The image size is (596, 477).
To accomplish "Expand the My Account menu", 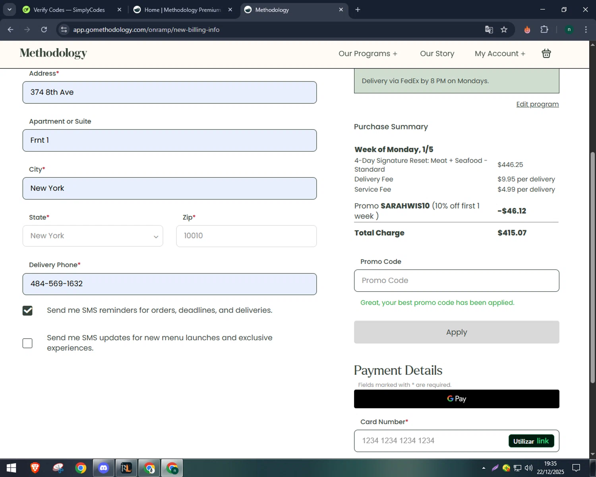I will pos(500,53).
